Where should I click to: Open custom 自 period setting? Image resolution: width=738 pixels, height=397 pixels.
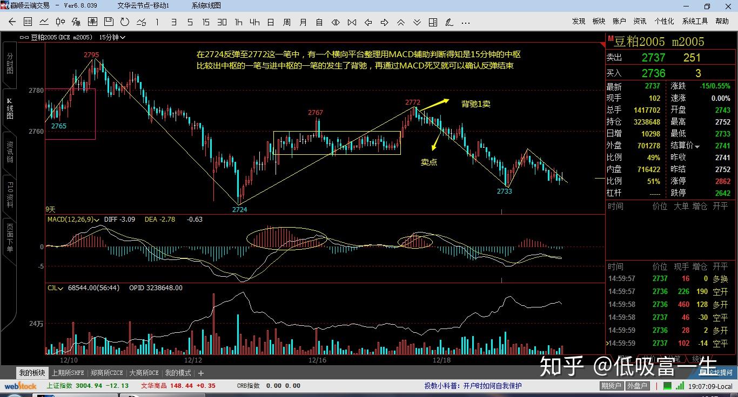click(319, 22)
